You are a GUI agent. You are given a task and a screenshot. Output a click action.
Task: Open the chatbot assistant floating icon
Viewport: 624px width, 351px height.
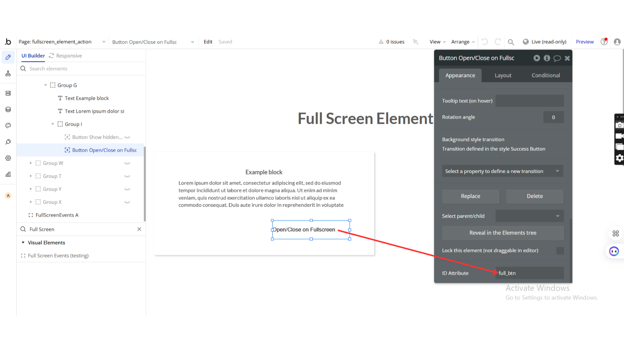click(x=614, y=251)
